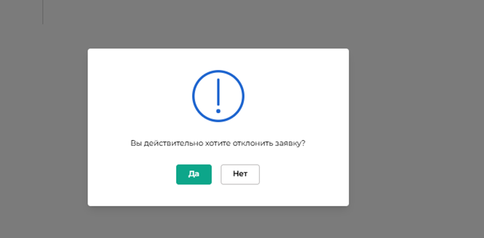Screen dimensions: 484x238
Task: Click the word 'отклонить' in the dialog
Action: [252, 143]
